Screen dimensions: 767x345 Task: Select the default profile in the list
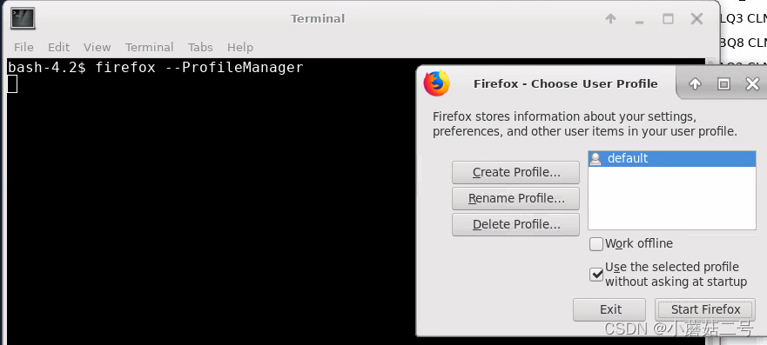(671, 158)
